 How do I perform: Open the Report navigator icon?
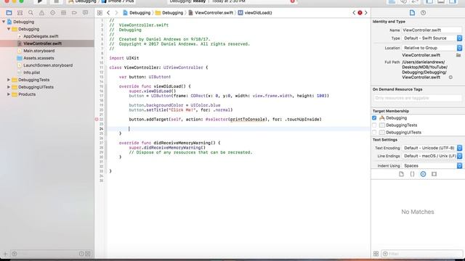tap(85, 13)
